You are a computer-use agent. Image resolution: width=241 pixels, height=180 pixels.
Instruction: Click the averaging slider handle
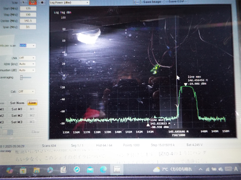pos(21,78)
